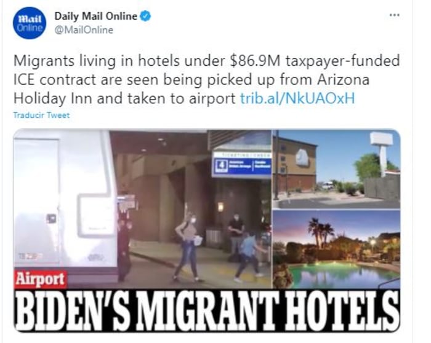431x343 pixels.
Task: Click Traducir Tweet to translate
Action: 41,115
